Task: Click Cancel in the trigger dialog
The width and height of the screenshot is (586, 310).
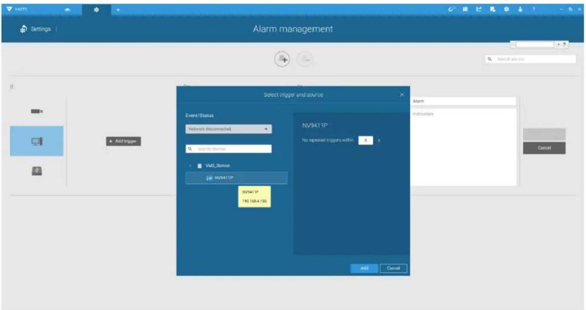Action: (393, 268)
